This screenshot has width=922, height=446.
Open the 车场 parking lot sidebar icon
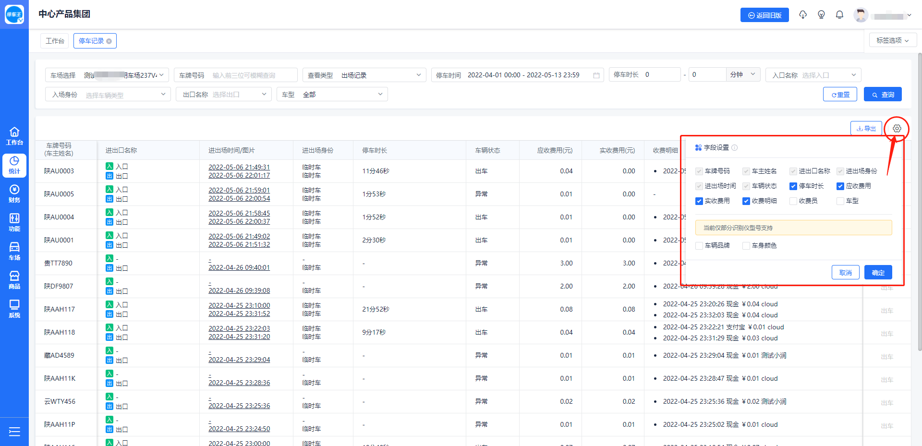pos(14,251)
